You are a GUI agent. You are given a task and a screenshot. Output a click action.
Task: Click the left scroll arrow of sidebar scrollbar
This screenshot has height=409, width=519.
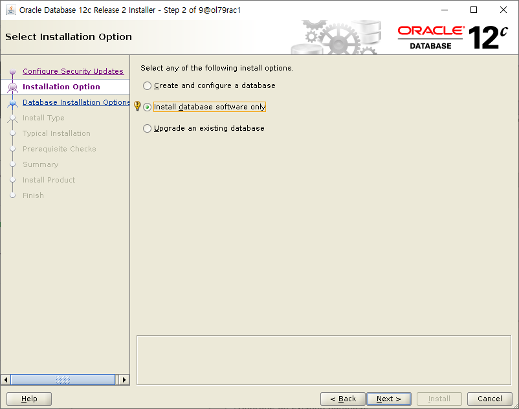[6, 379]
